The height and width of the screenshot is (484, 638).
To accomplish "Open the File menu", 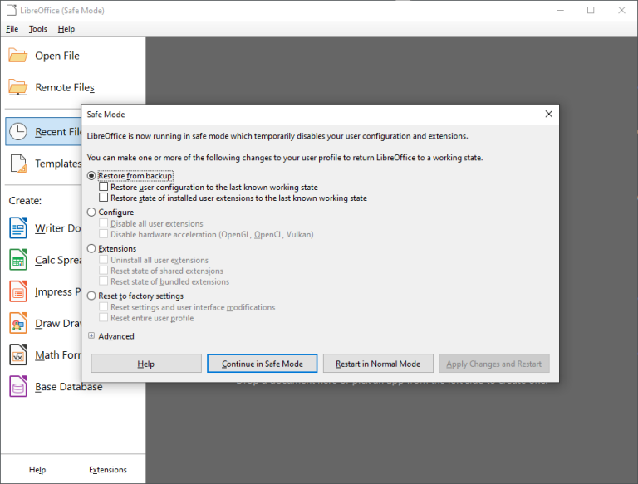I will (12, 29).
